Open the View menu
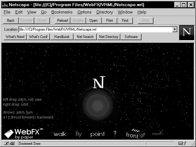The height and width of the screenshot is (147, 196). click(32, 12)
